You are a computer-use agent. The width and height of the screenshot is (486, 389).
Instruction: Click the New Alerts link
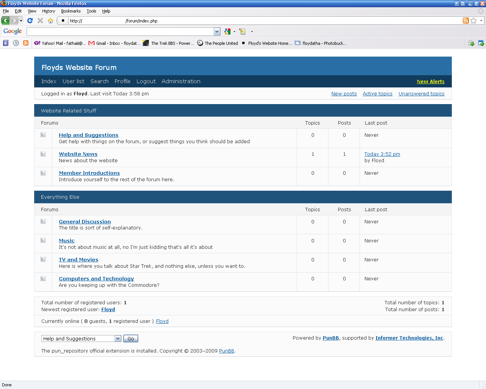coord(431,81)
